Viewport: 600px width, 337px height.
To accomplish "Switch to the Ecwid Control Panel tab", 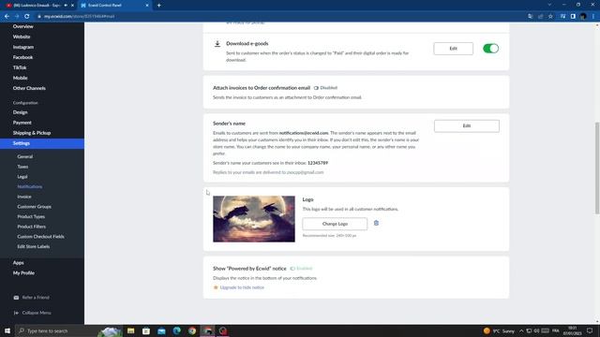I will 113,6.
